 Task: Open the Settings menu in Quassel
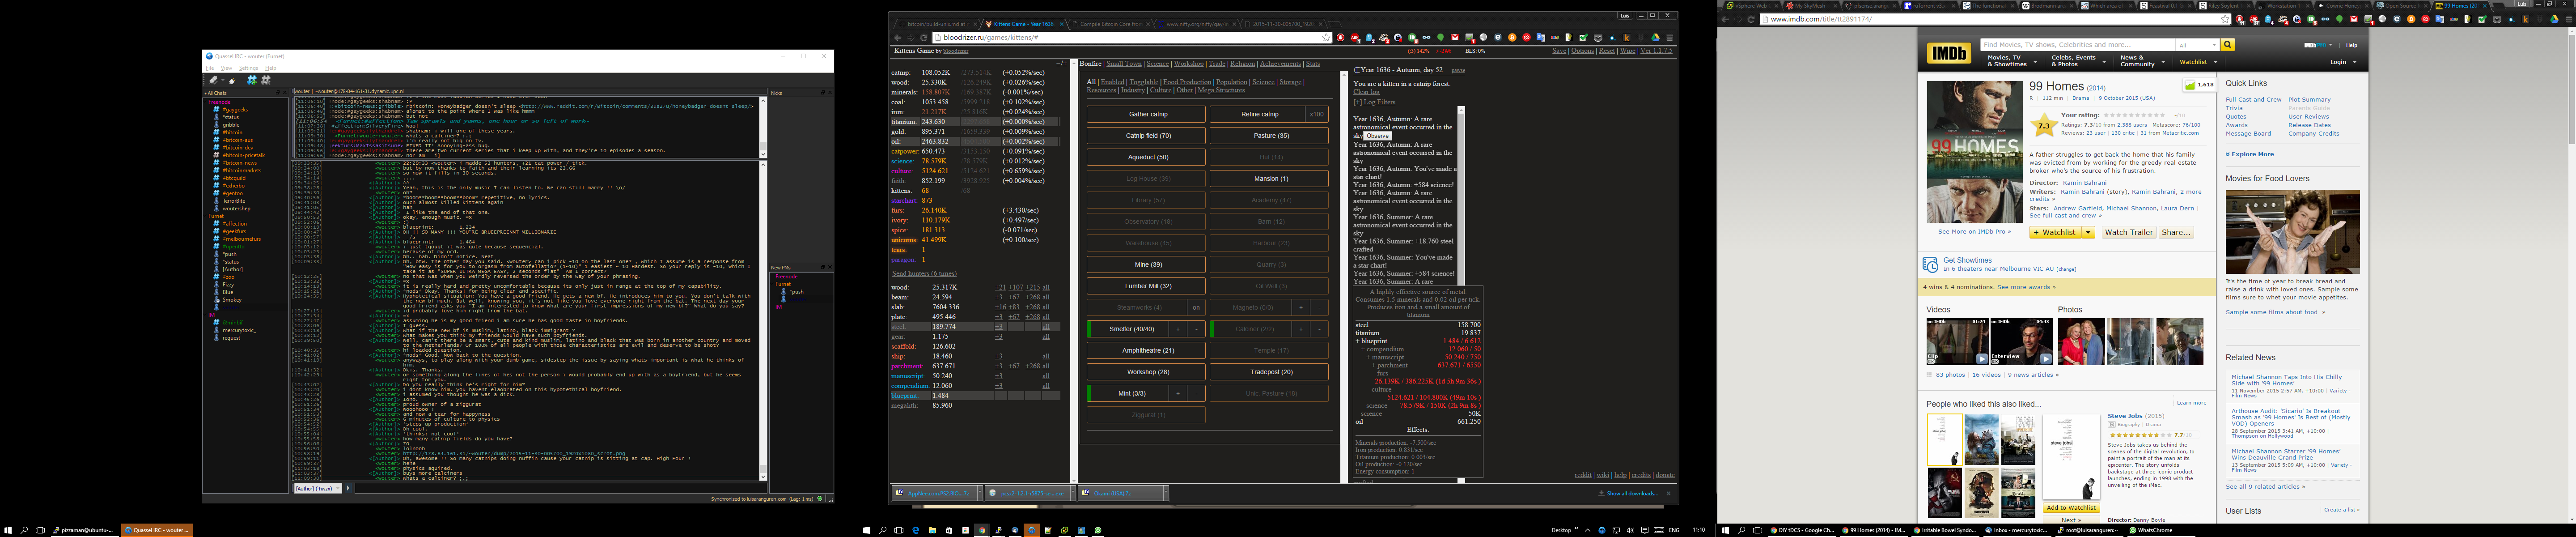pos(249,68)
